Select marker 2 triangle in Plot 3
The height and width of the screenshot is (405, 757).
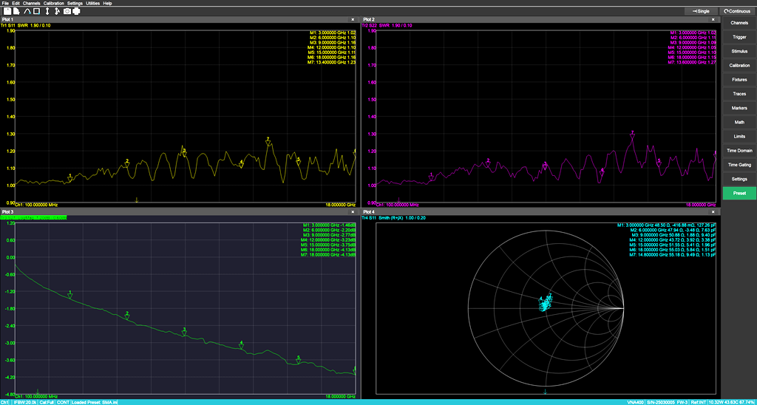(x=127, y=316)
